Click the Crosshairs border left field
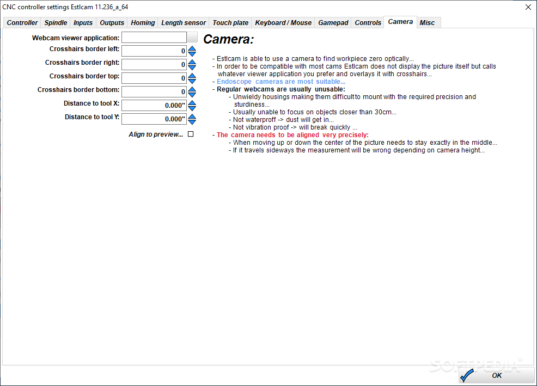Image resolution: width=537 pixels, height=386 pixels. (x=154, y=51)
